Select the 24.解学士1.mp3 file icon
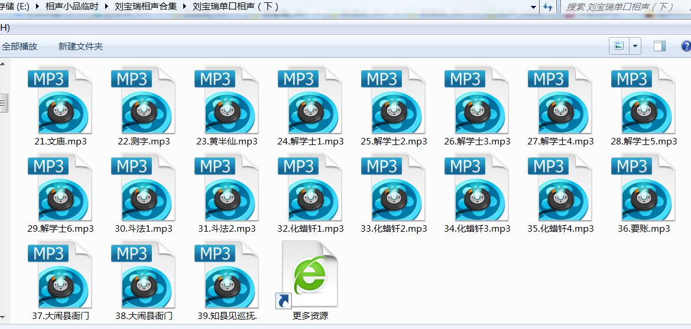This screenshot has height=329, width=691. tap(309, 100)
